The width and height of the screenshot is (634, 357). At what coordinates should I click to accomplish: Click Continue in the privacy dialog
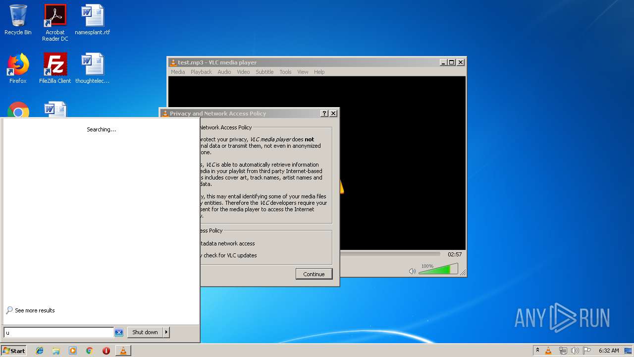click(314, 274)
